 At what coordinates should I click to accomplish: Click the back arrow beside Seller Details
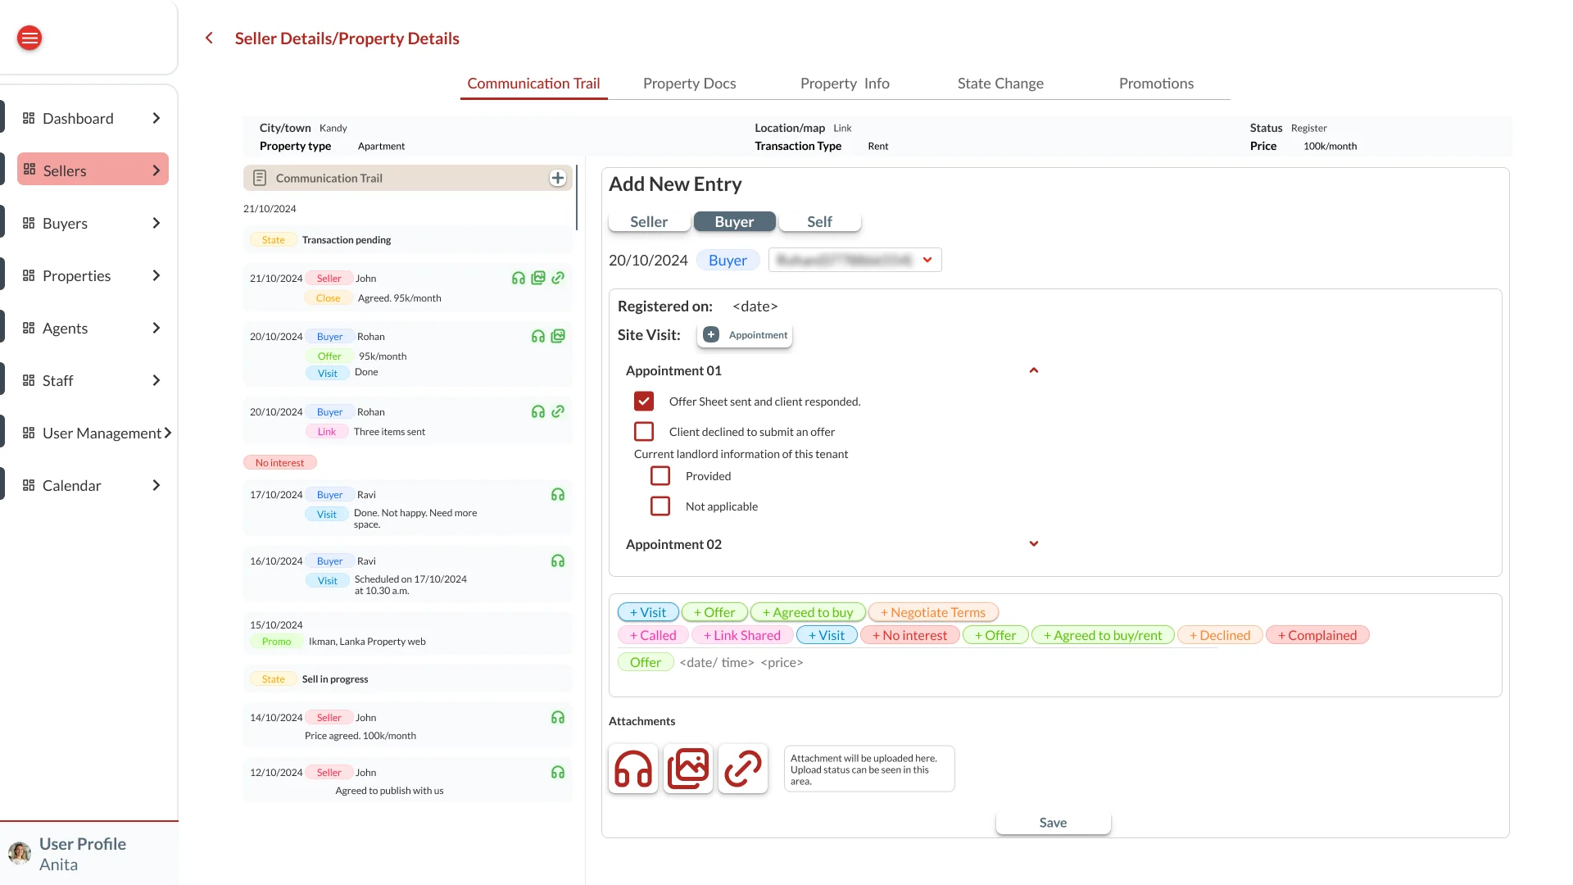(209, 38)
